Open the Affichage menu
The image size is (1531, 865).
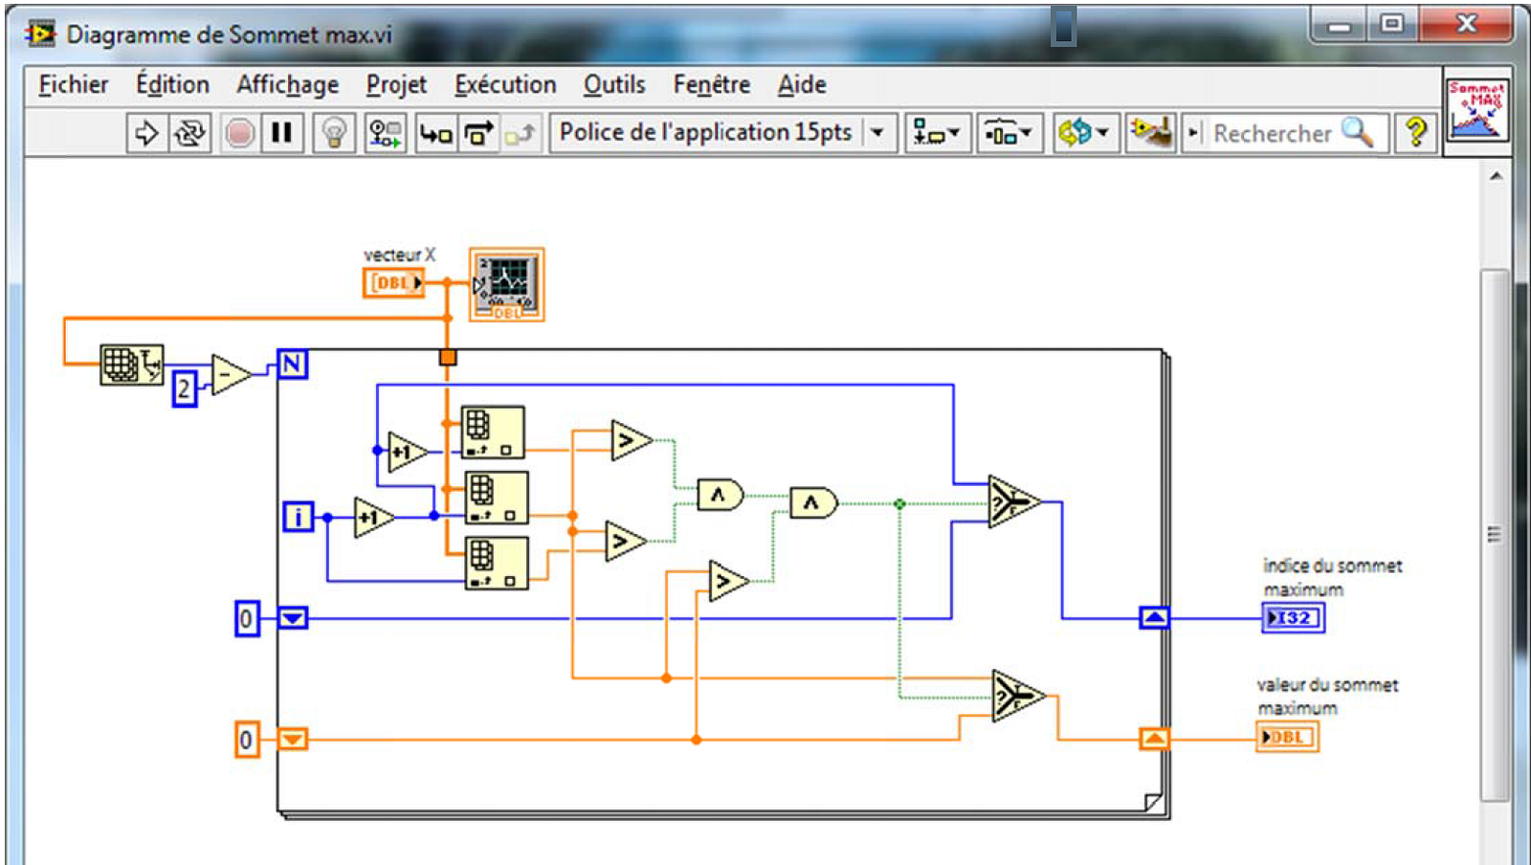click(x=288, y=85)
